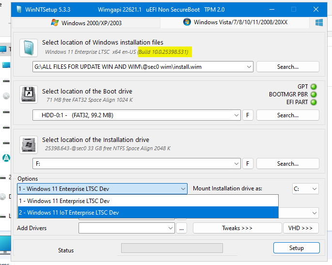Open install.wim source path dropdown
332x265 pixels.
click(249, 67)
